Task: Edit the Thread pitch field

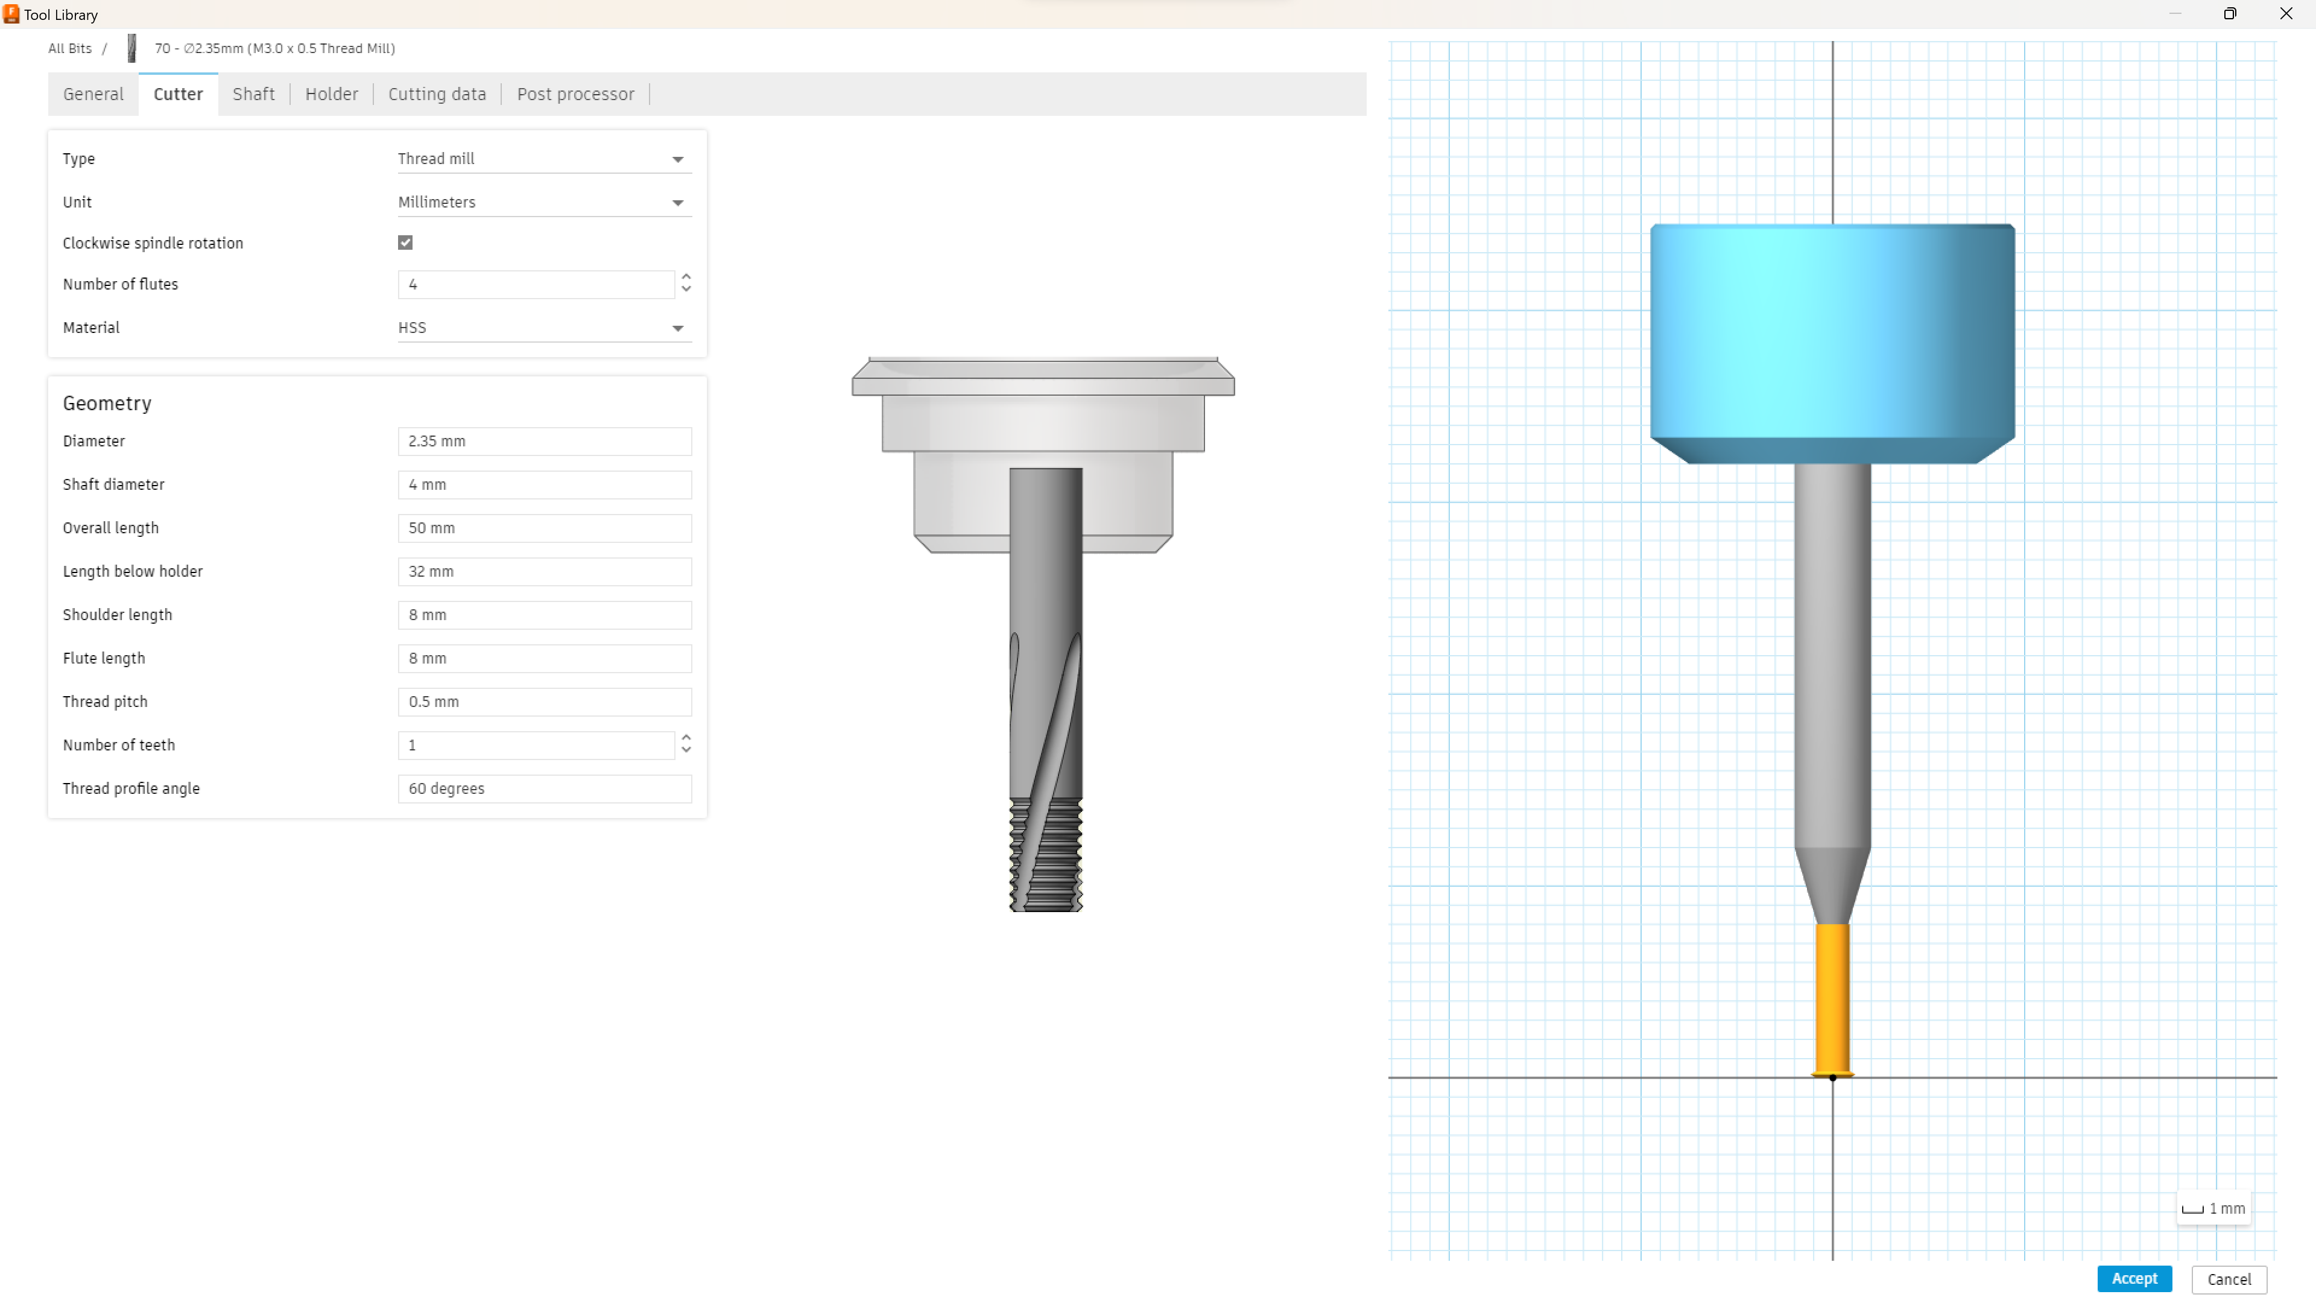Action: 544,702
